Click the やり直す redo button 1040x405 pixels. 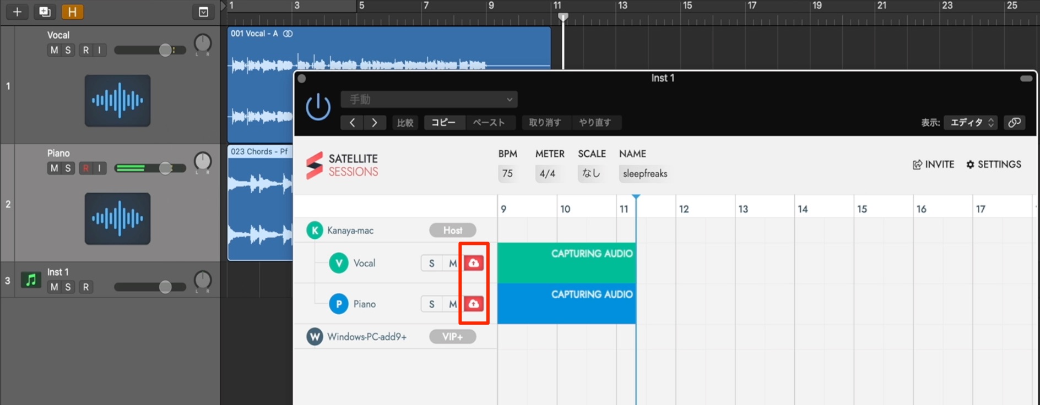595,123
